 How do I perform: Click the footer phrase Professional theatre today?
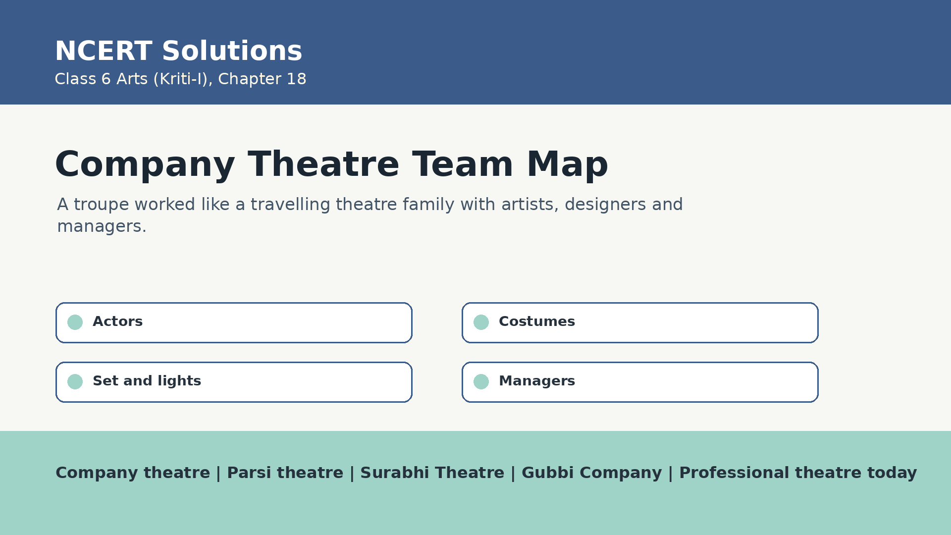[x=798, y=473]
